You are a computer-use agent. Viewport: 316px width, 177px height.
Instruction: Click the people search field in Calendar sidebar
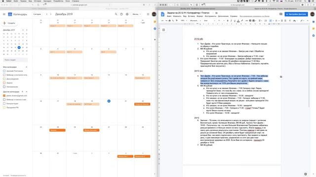(15, 60)
